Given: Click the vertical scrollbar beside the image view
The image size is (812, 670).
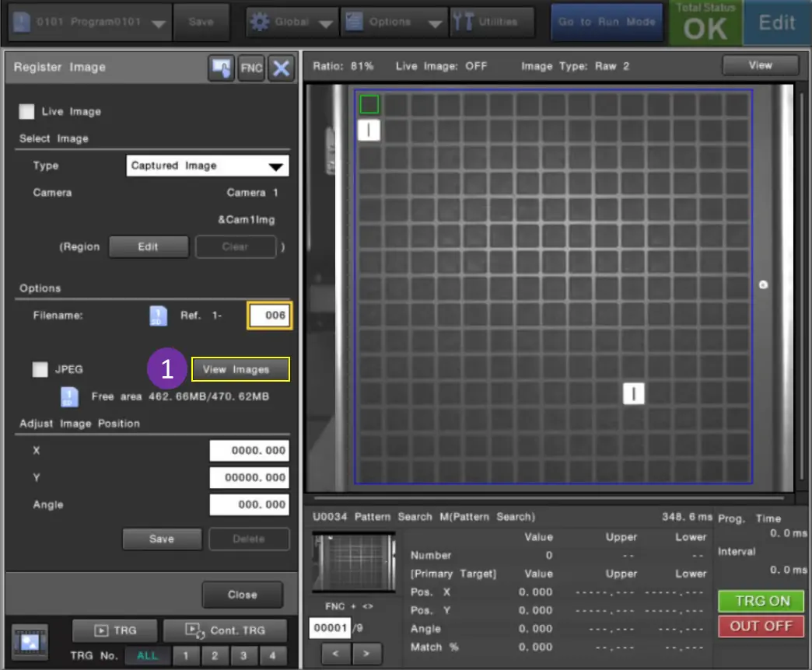Looking at the screenshot, I should [803, 288].
